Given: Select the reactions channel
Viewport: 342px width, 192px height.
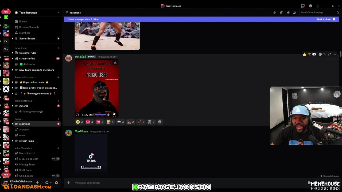Looking at the screenshot, I should [37, 124].
